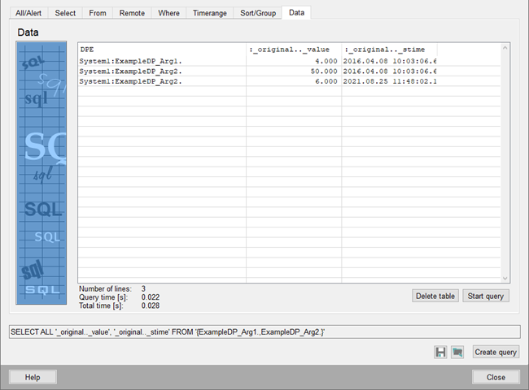Open the Sort/Group tab

pyautogui.click(x=258, y=13)
